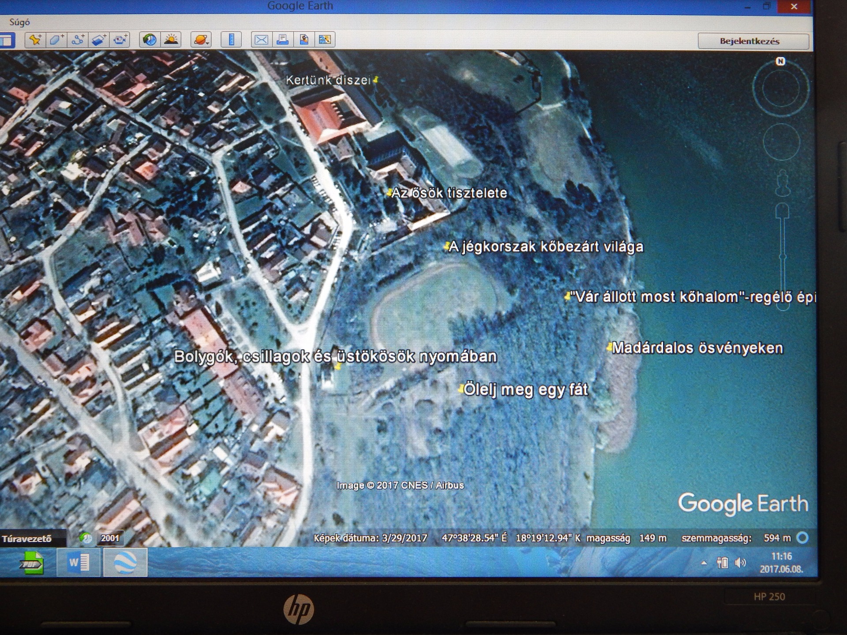Add an image overlay
Viewport: 847px width, 635px height.
coord(99,40)
